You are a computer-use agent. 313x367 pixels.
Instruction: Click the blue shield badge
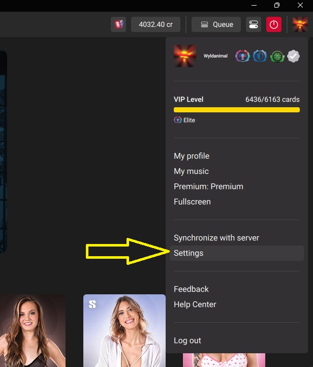[x=260, y=56]
